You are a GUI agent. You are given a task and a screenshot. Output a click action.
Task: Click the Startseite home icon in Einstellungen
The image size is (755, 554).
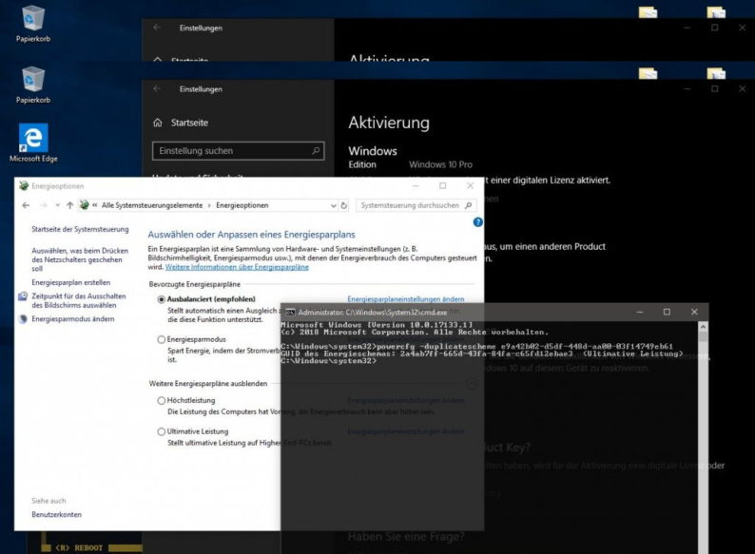coord(158,124)
